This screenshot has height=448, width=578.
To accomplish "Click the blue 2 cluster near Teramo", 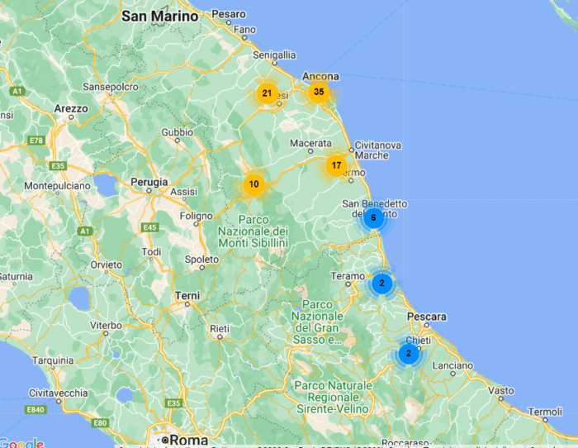I will (381, 283).
